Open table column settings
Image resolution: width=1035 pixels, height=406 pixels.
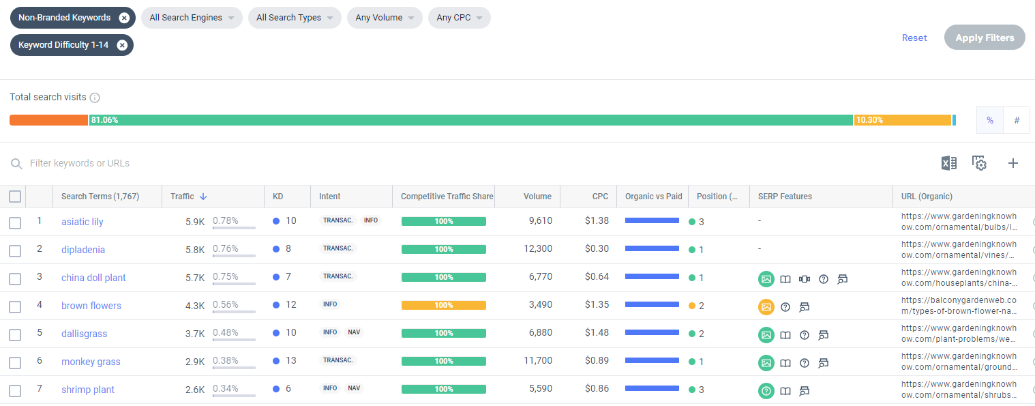(x=980, y=163)
